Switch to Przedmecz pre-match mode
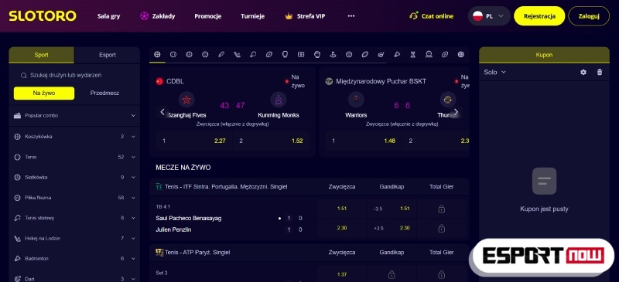Viewport: 619px width, 282px height. pos(104,93)
